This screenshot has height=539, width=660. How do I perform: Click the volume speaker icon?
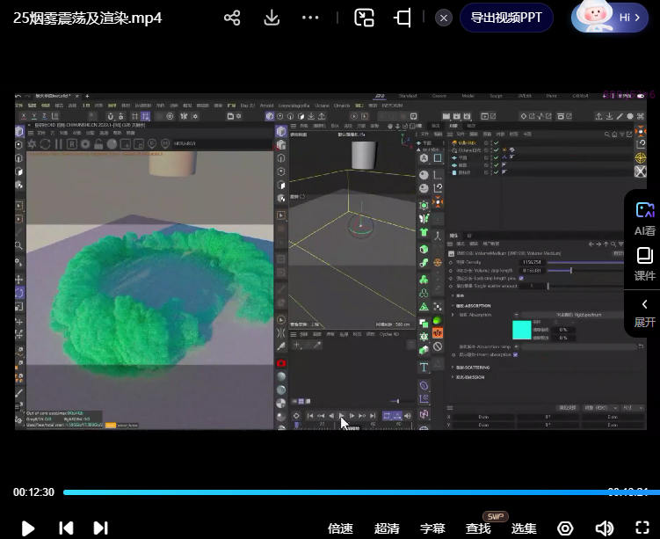604,528
